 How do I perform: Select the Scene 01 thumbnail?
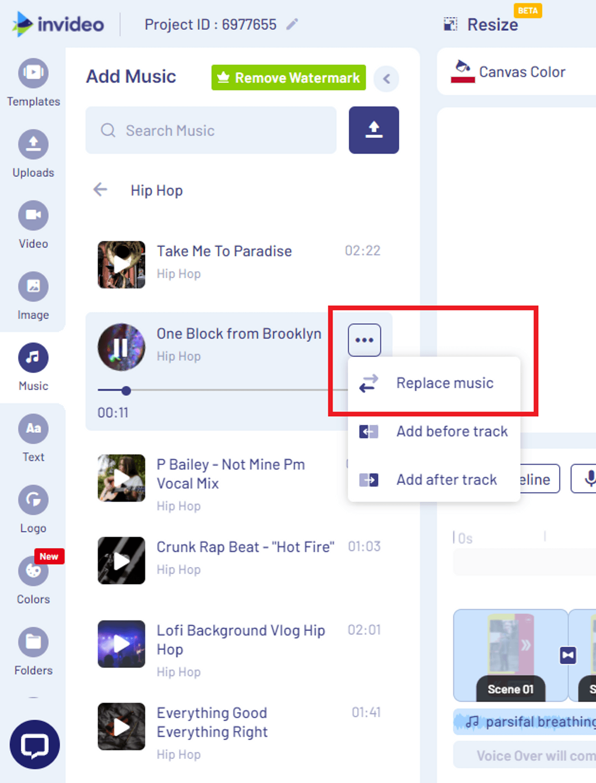[x=510, y=655]
